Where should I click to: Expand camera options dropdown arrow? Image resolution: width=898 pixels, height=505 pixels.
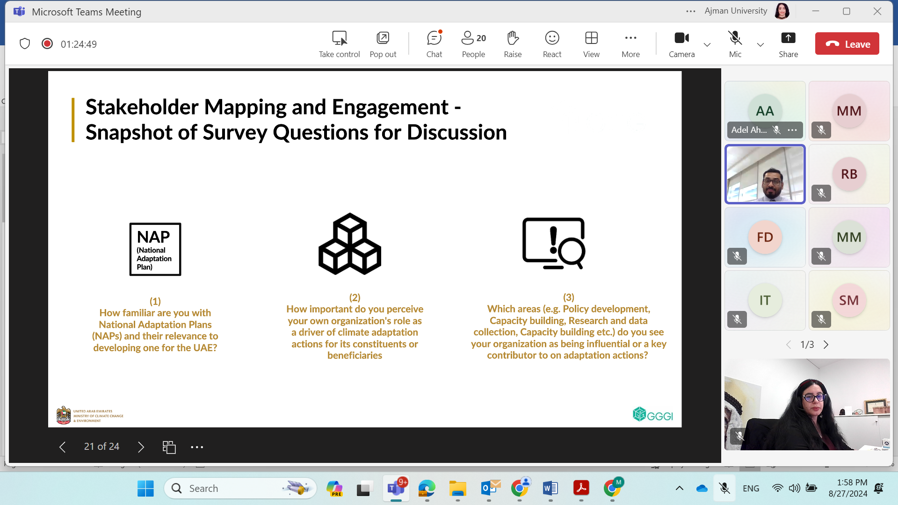[707, 45]
